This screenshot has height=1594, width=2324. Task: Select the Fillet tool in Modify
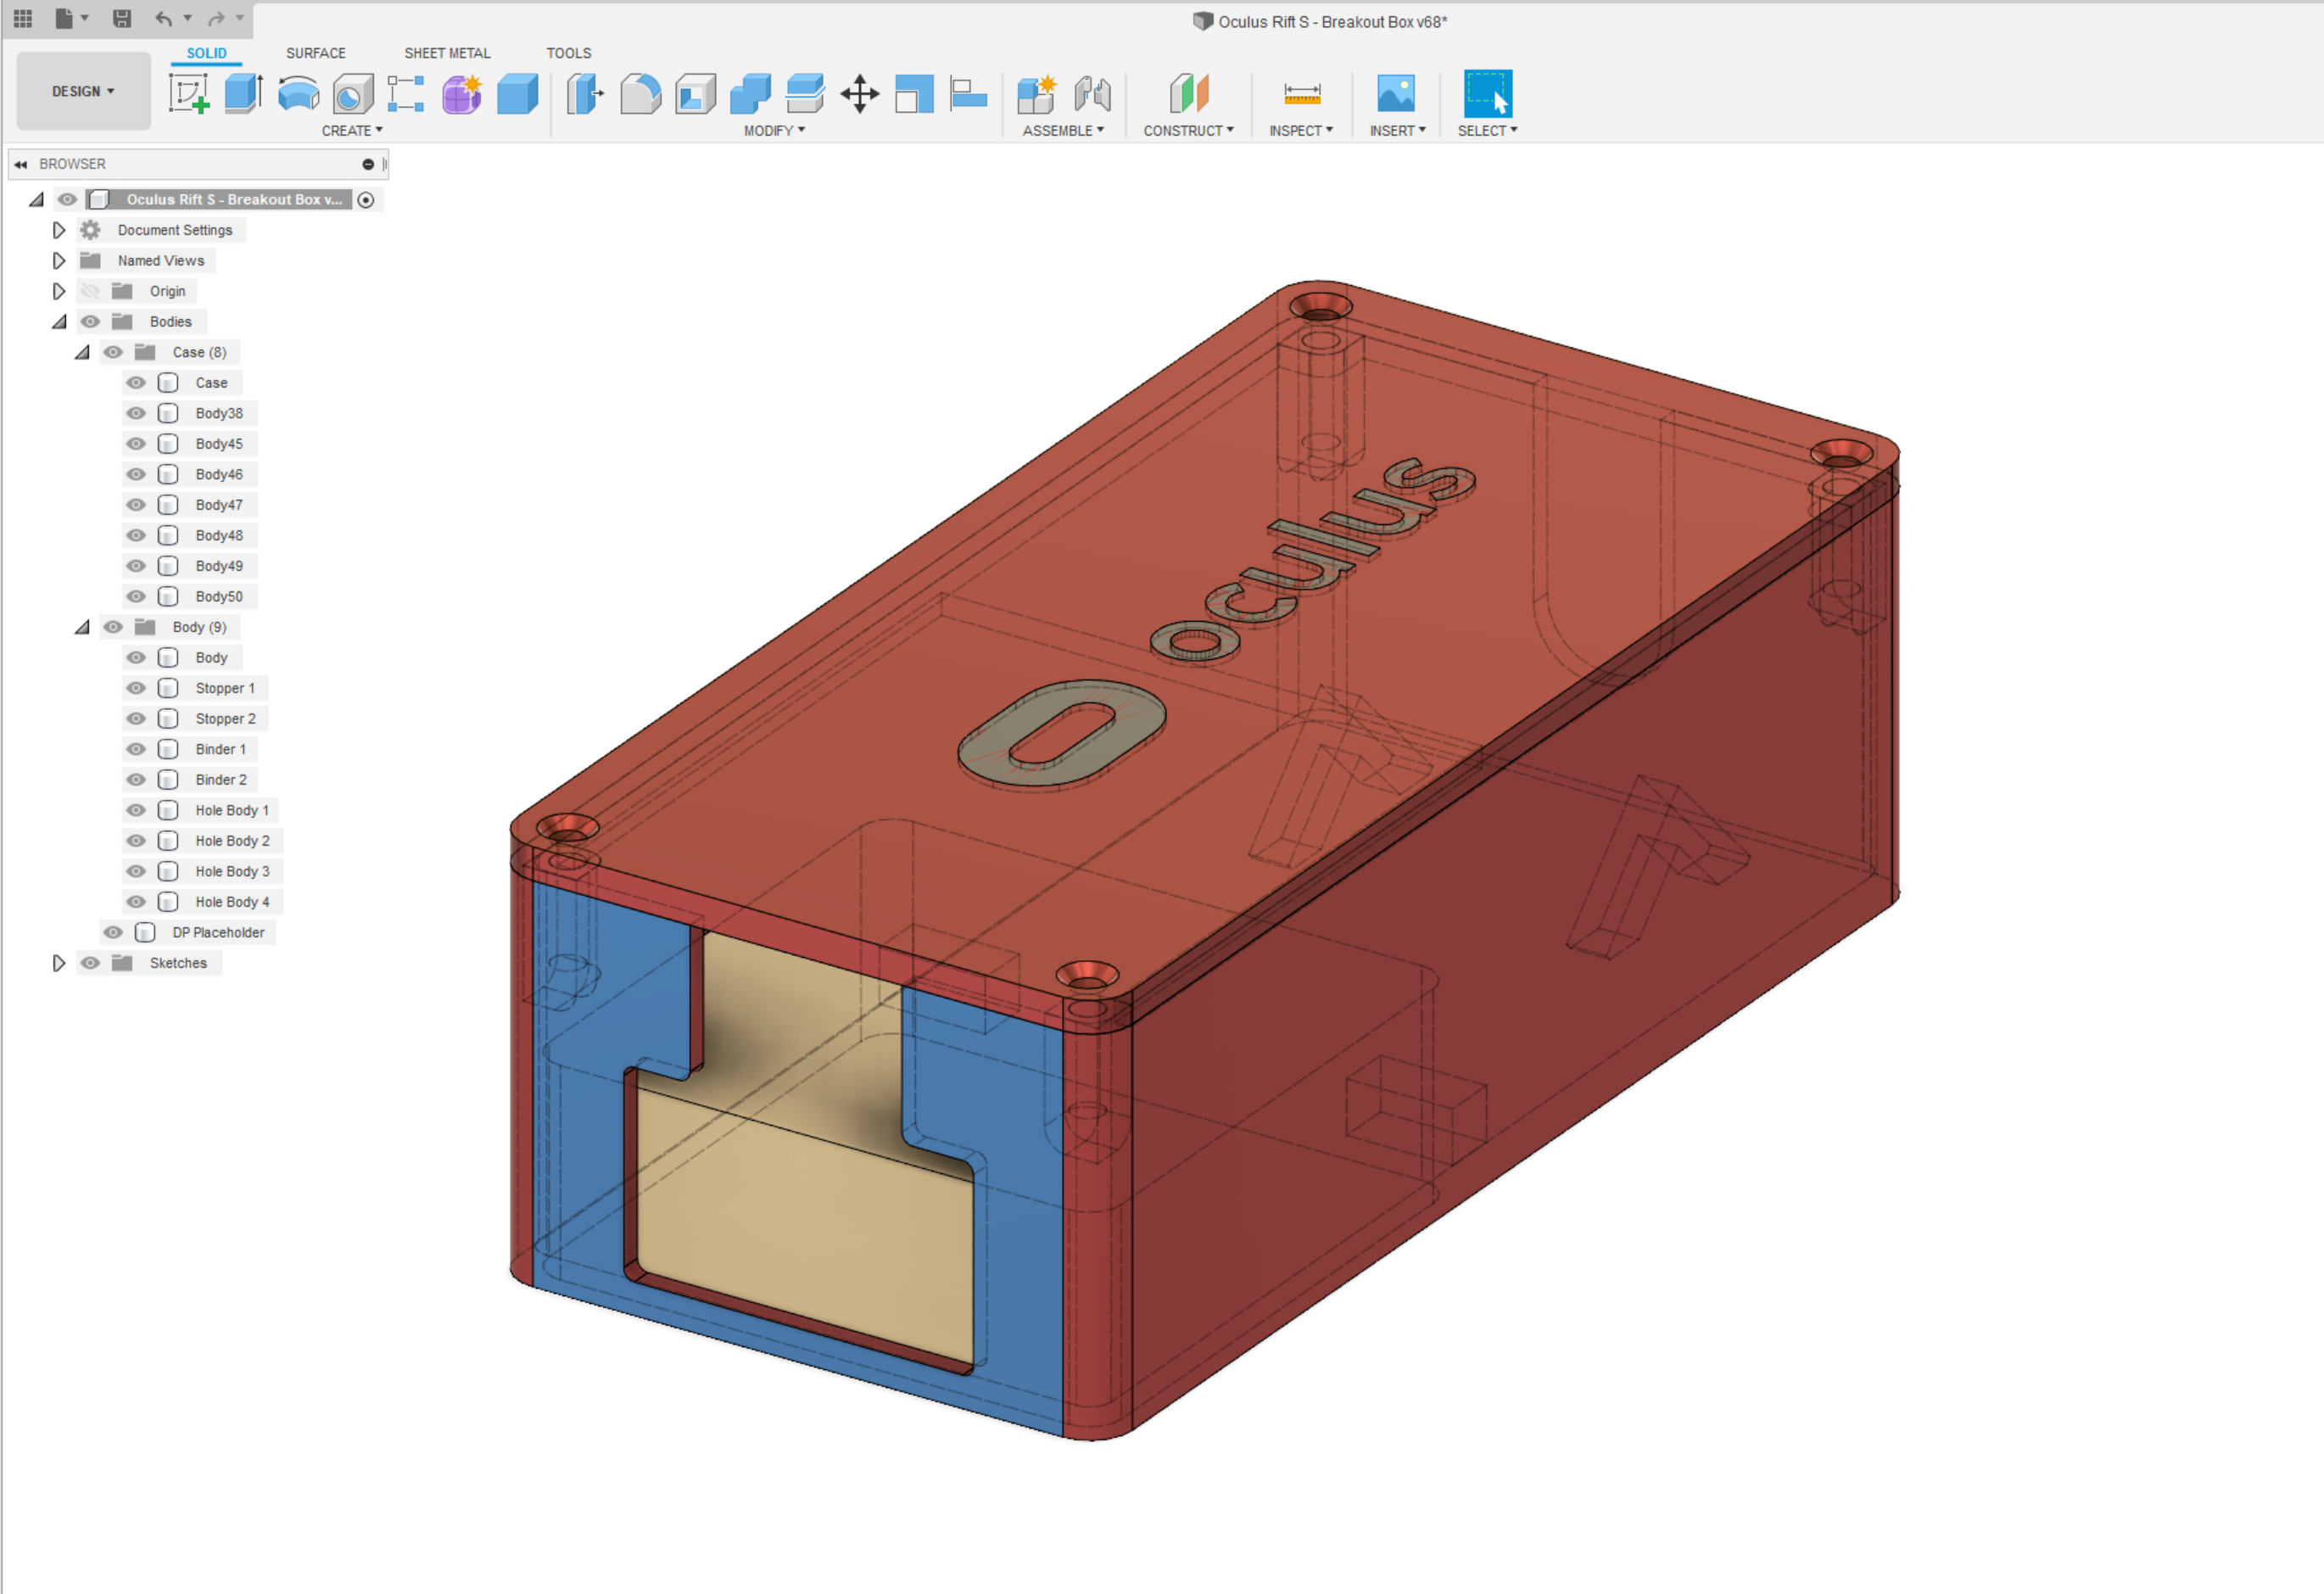click(x=640, y=94)
